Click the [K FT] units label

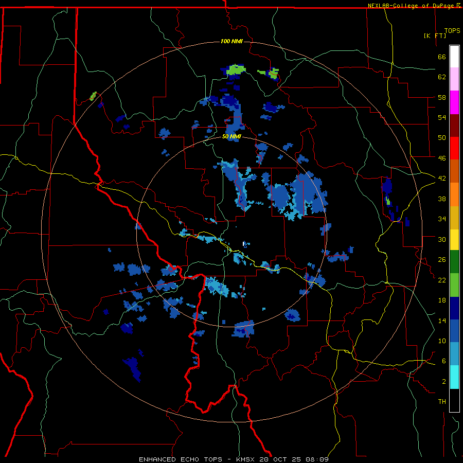click(x=435, y=35)
